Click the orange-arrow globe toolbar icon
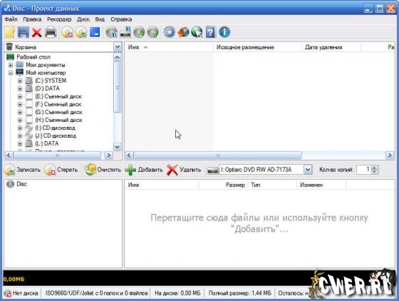The height and width of the screenshot is (301, 399). pos(183,32)
